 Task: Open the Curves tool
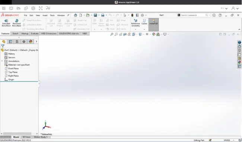(144, 22)
